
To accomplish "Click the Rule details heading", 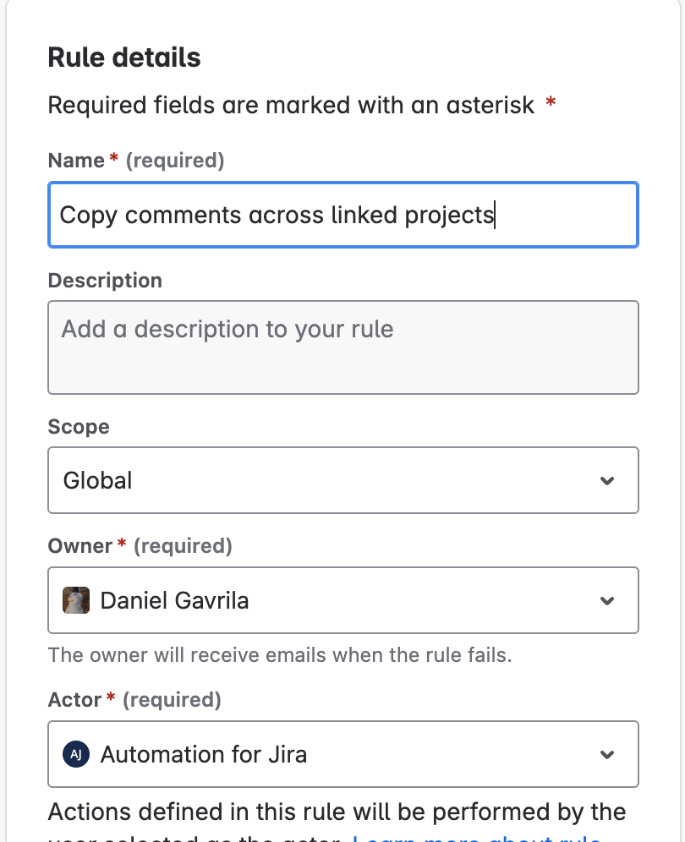I will (x=124, y=57).
